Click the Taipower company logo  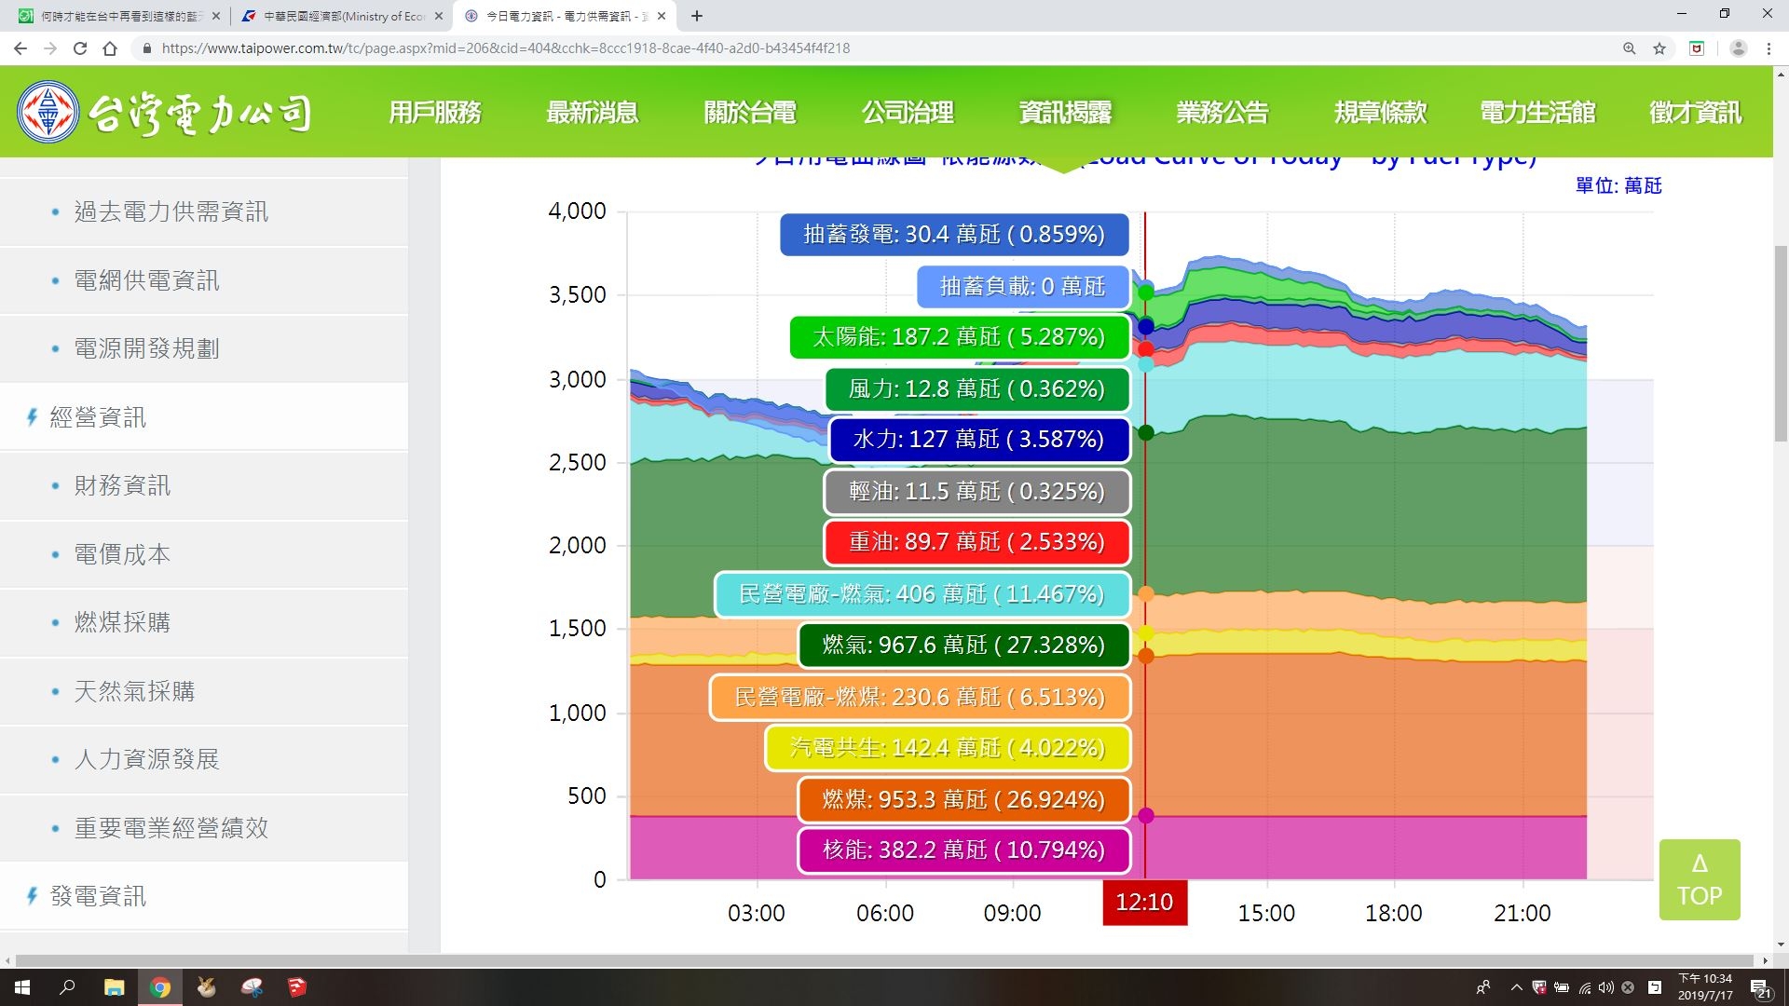[x=165, y=113]
